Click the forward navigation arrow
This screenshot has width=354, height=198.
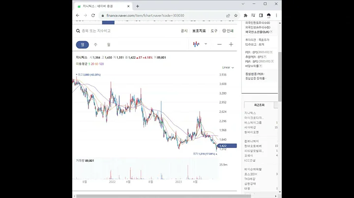86,16
